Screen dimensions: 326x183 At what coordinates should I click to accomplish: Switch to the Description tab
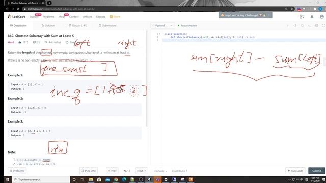18,26
